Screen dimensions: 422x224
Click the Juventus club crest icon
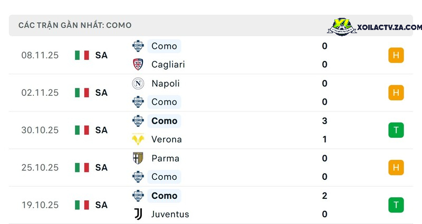[x=138, y=214]
